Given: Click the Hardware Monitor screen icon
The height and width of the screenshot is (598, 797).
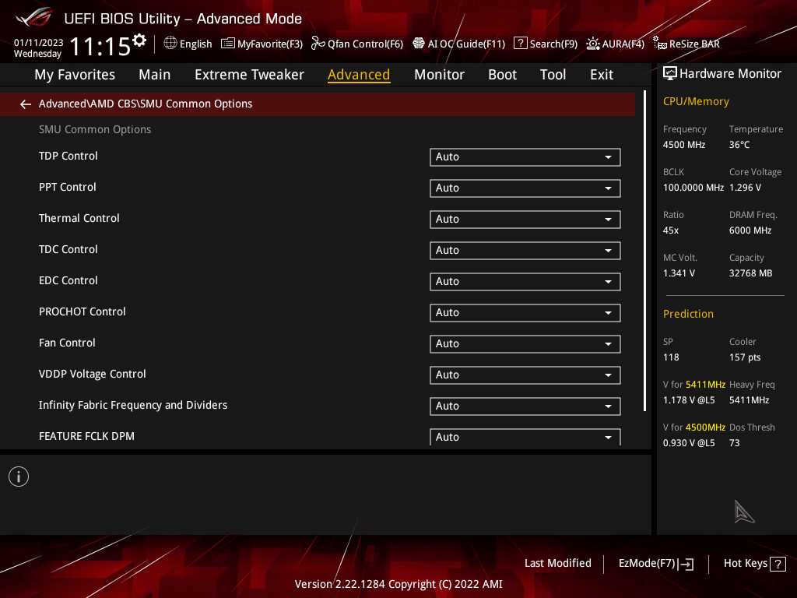Looking at the screenshot, I should [670, 74].
